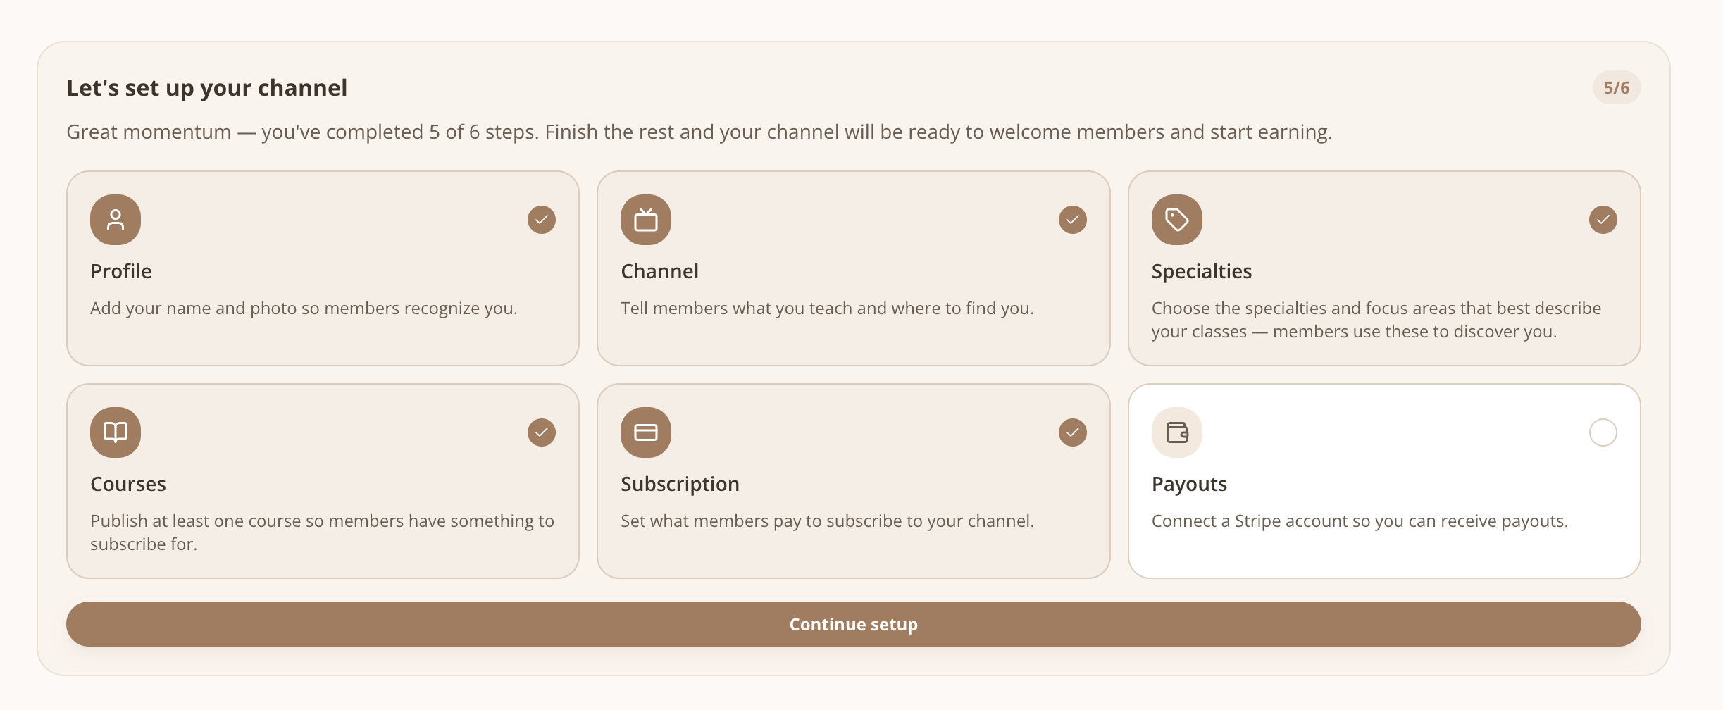Open the Payouts step title
This screenshot has width=1723, height=710.
click(1189, 484)
